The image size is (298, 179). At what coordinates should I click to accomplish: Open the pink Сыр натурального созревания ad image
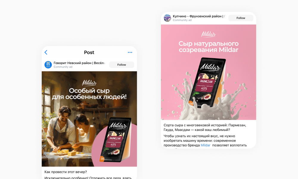pyautogui.click(x=209, y=72)
